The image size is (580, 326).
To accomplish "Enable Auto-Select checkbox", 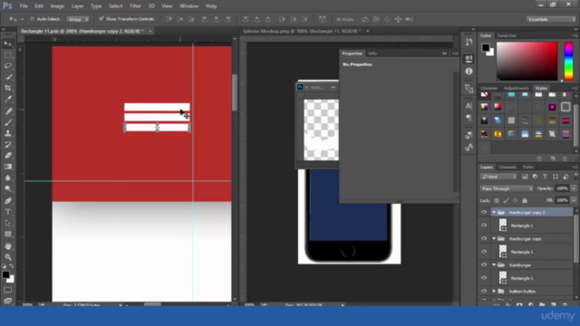I will [33, 19].
